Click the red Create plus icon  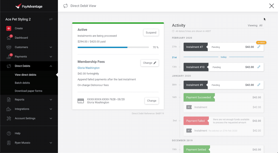pos(9,28)
